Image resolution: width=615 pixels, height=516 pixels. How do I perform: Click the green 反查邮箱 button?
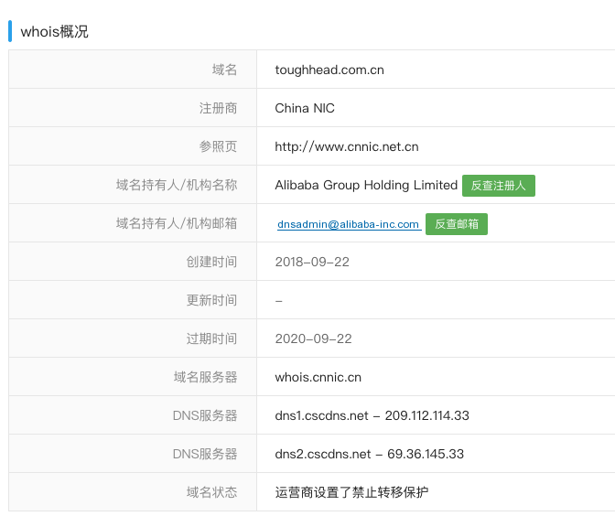[457, 224]
